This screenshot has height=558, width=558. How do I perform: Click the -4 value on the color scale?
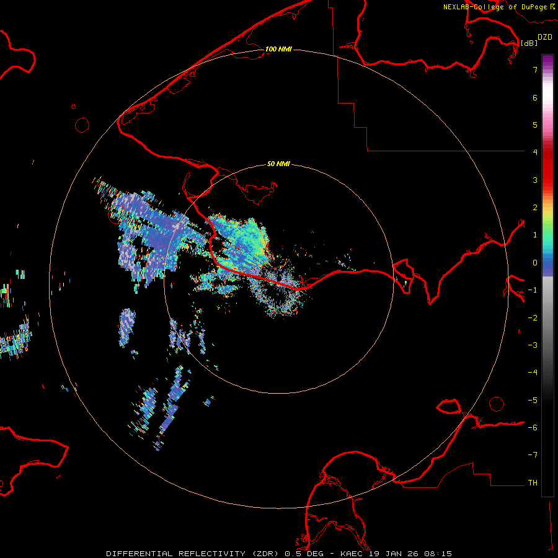(x=533, y=372)
